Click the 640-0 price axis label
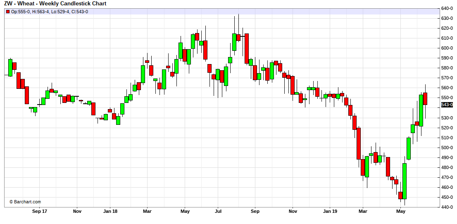Viewport: 457px width, 224px height. pos(447,8)
